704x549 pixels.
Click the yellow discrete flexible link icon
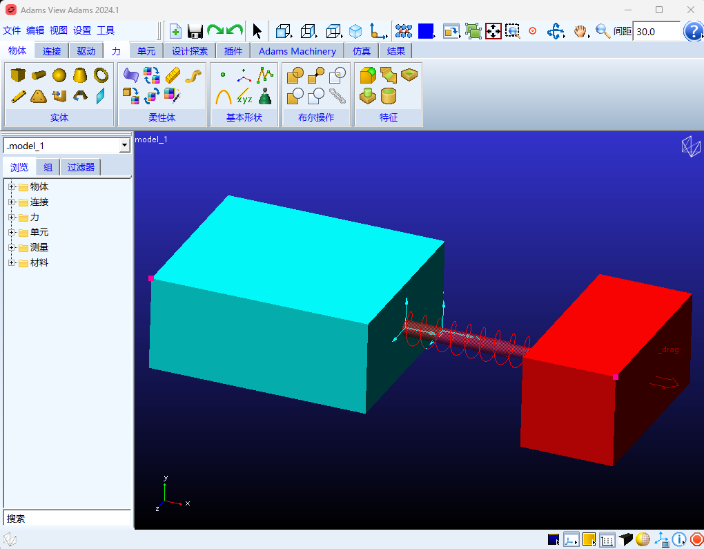173,75
